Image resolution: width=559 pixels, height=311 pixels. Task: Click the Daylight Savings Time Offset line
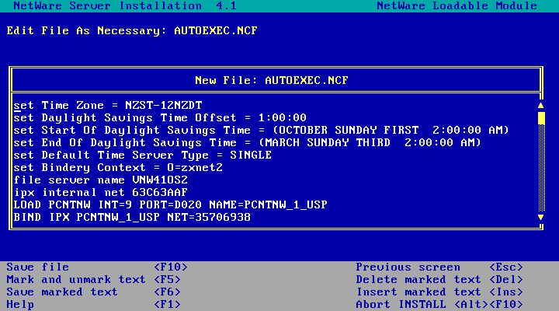click(x=160, y=118)
